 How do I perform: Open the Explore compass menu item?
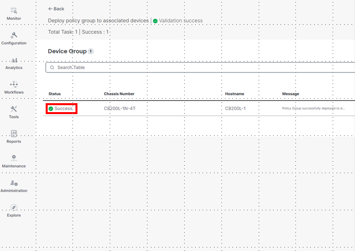pos(14,207)
